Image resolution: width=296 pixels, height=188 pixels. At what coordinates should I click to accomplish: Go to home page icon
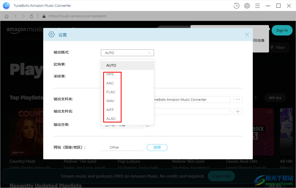click(x=7, y=16)
